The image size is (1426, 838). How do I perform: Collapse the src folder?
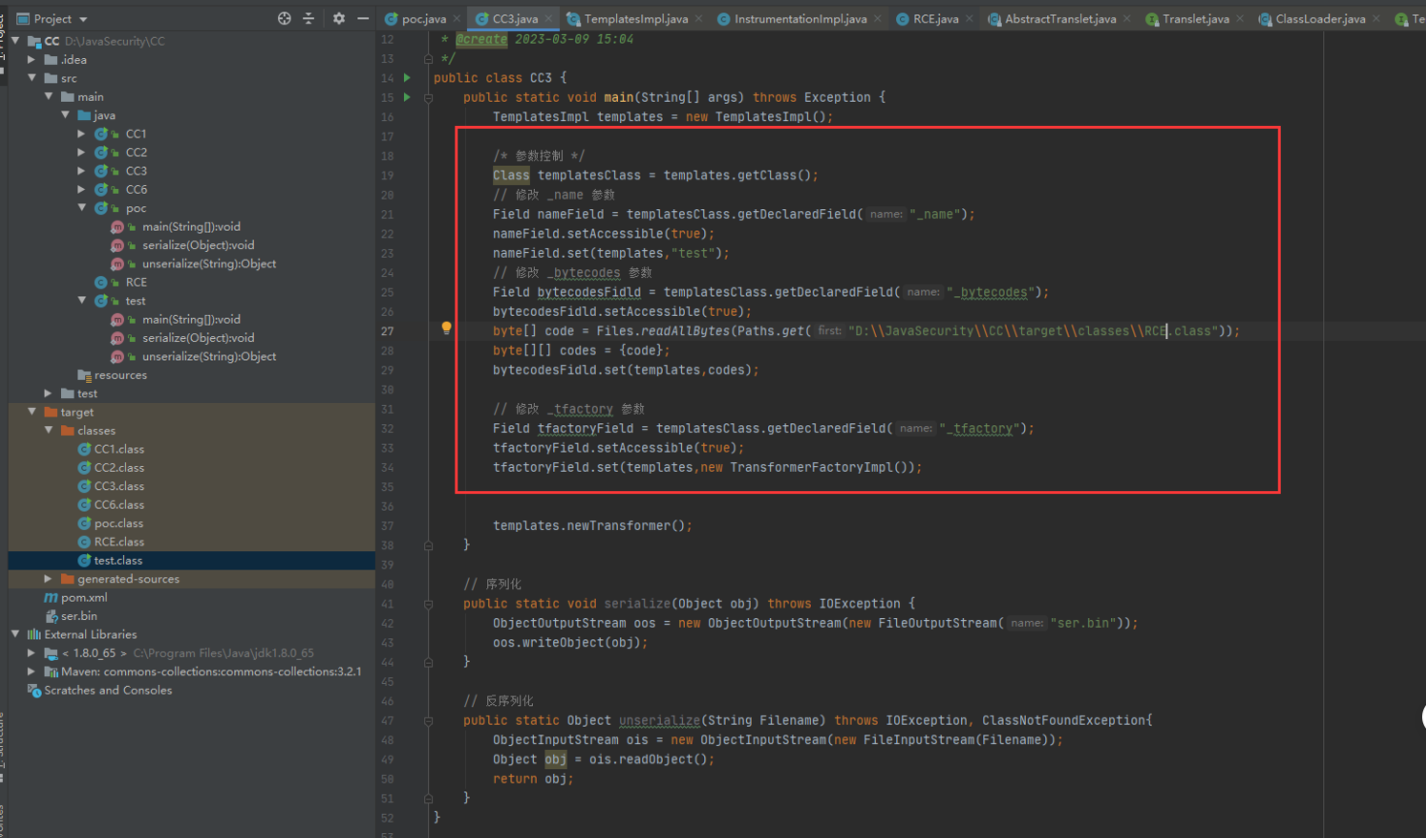tap(32, 78)
